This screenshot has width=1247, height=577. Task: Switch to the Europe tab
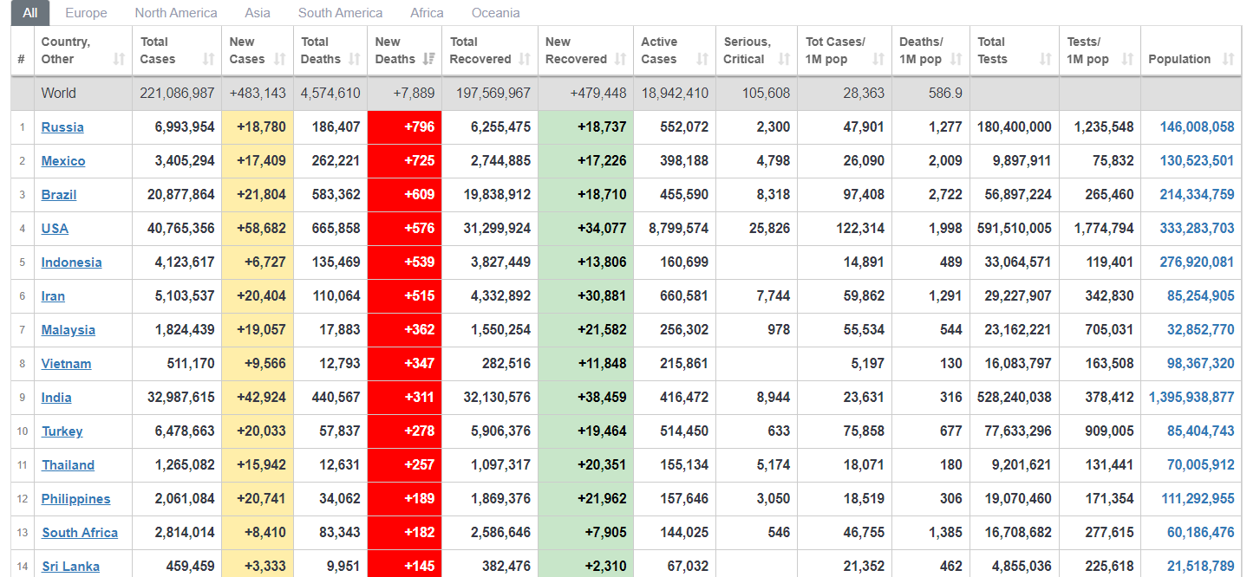coord(87,13)
